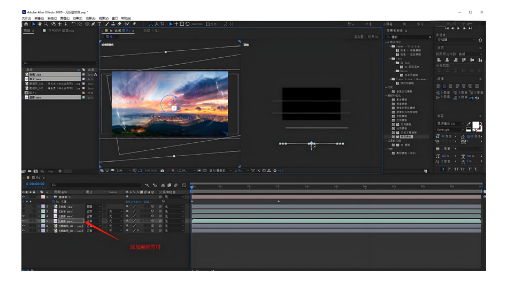
Task: Click the Home icon in toolbar
Action: point(26,24)
